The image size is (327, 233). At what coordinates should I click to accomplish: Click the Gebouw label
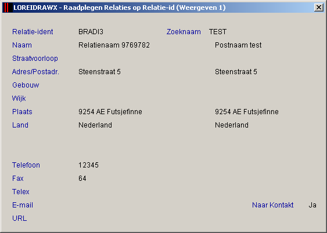coord(26,85)
